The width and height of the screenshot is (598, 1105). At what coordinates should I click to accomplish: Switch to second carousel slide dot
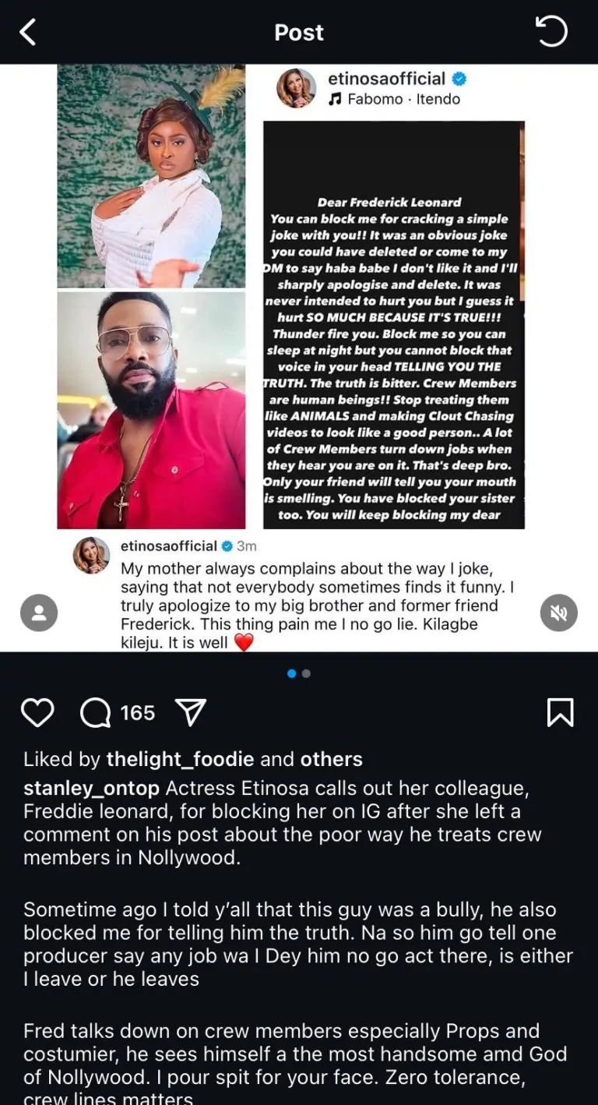coord(306,673)
